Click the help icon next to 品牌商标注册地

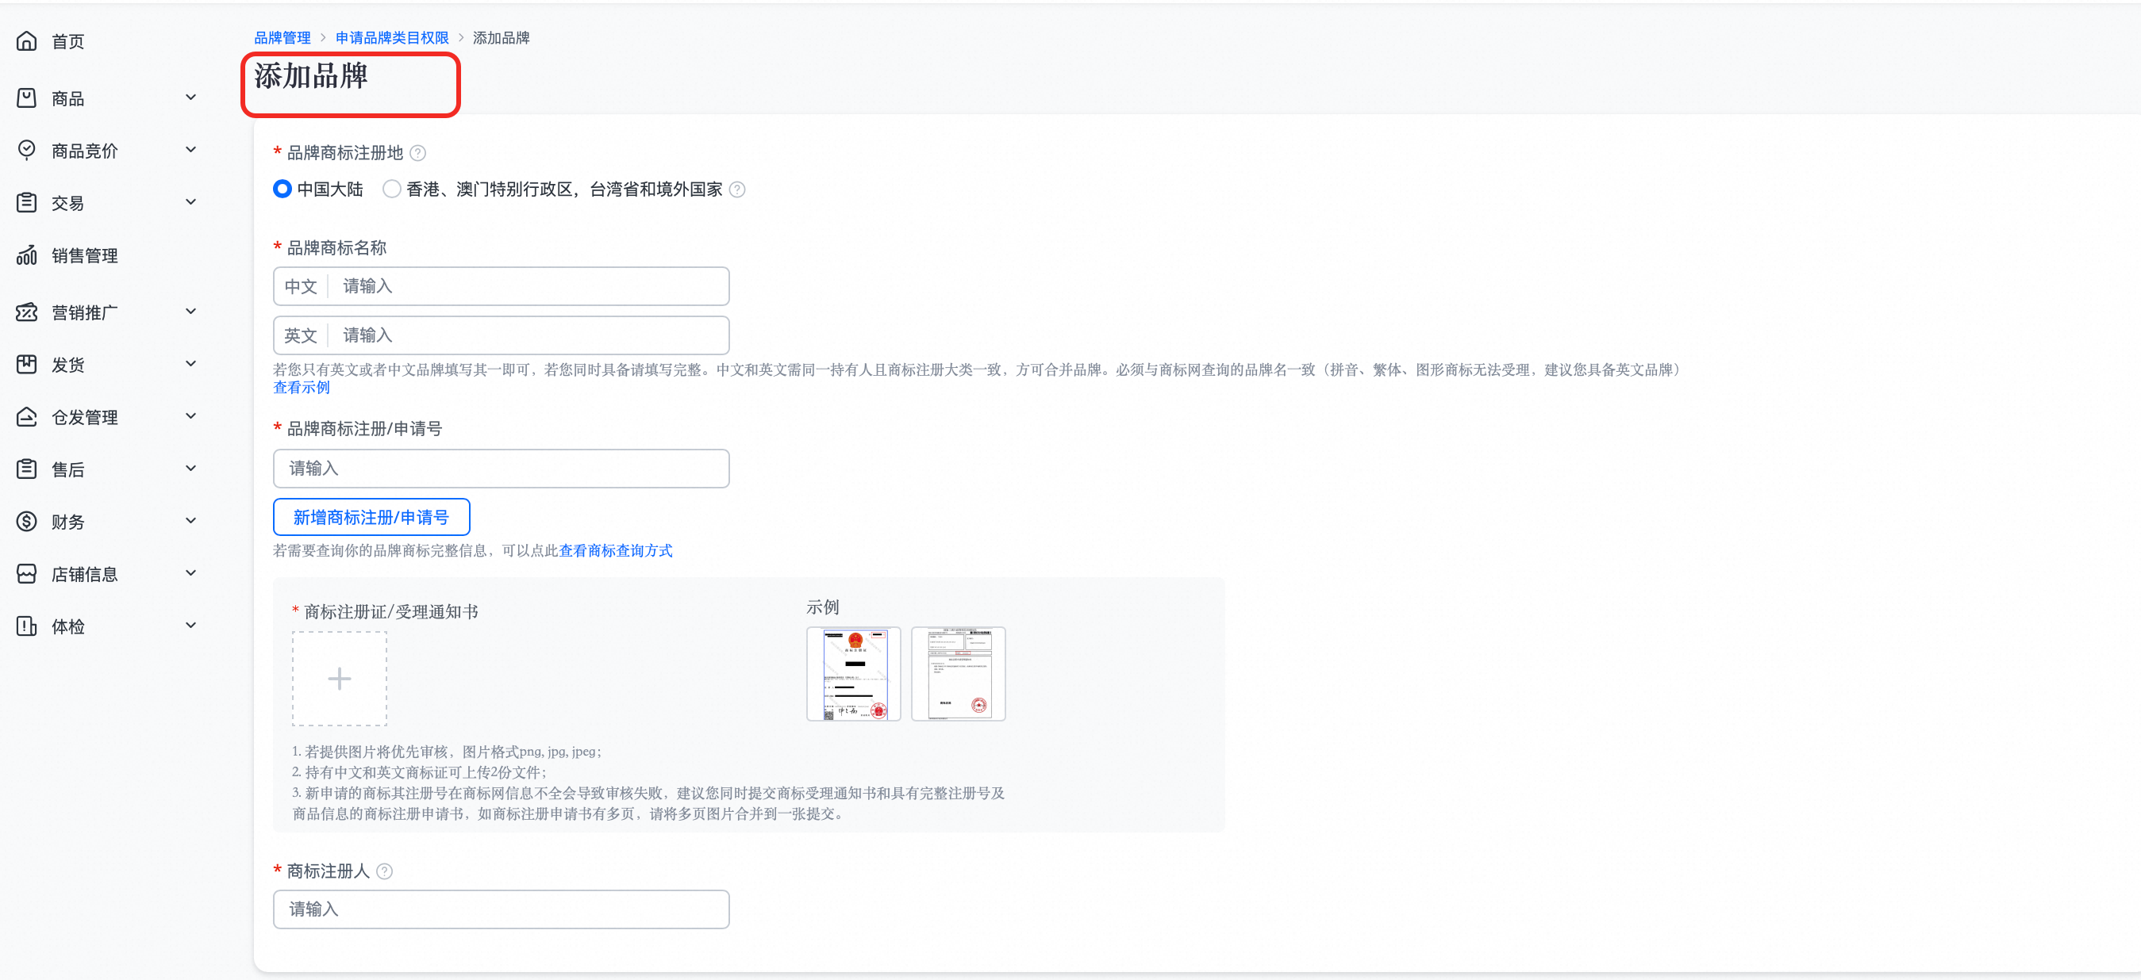point(418,153)
